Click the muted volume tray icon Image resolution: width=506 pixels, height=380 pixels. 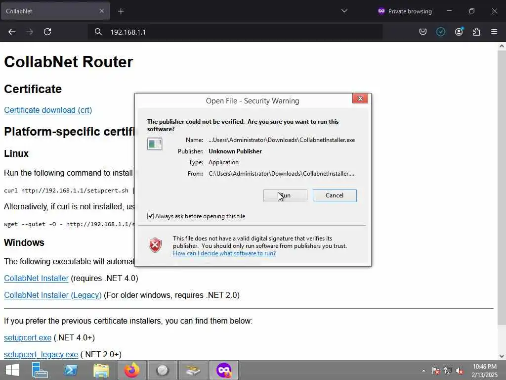point(460,371)
